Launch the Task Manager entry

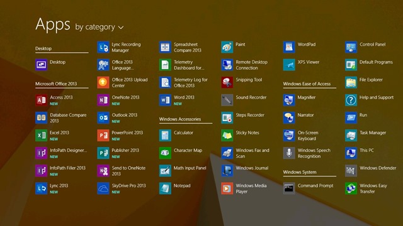click(365, 136)
